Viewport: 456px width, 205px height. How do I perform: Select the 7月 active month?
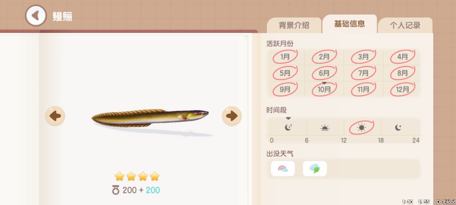coord(364,73)
